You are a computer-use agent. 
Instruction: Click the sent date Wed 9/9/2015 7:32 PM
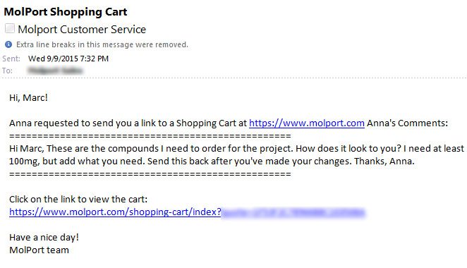point(68,59)
